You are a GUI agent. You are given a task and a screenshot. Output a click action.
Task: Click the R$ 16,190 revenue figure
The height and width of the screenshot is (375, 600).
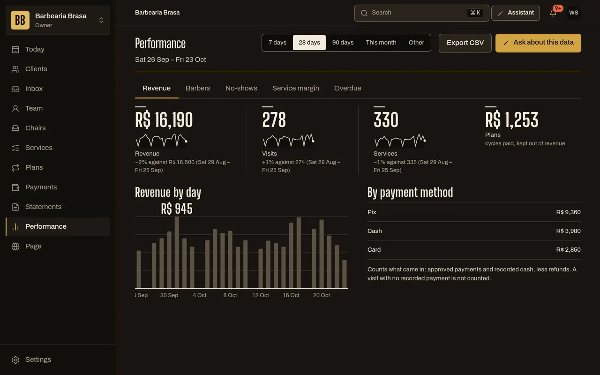click(x=164, y=120)
